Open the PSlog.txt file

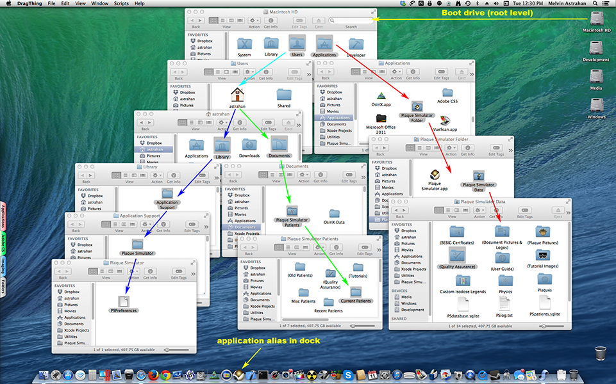click(x=504, y=304)
